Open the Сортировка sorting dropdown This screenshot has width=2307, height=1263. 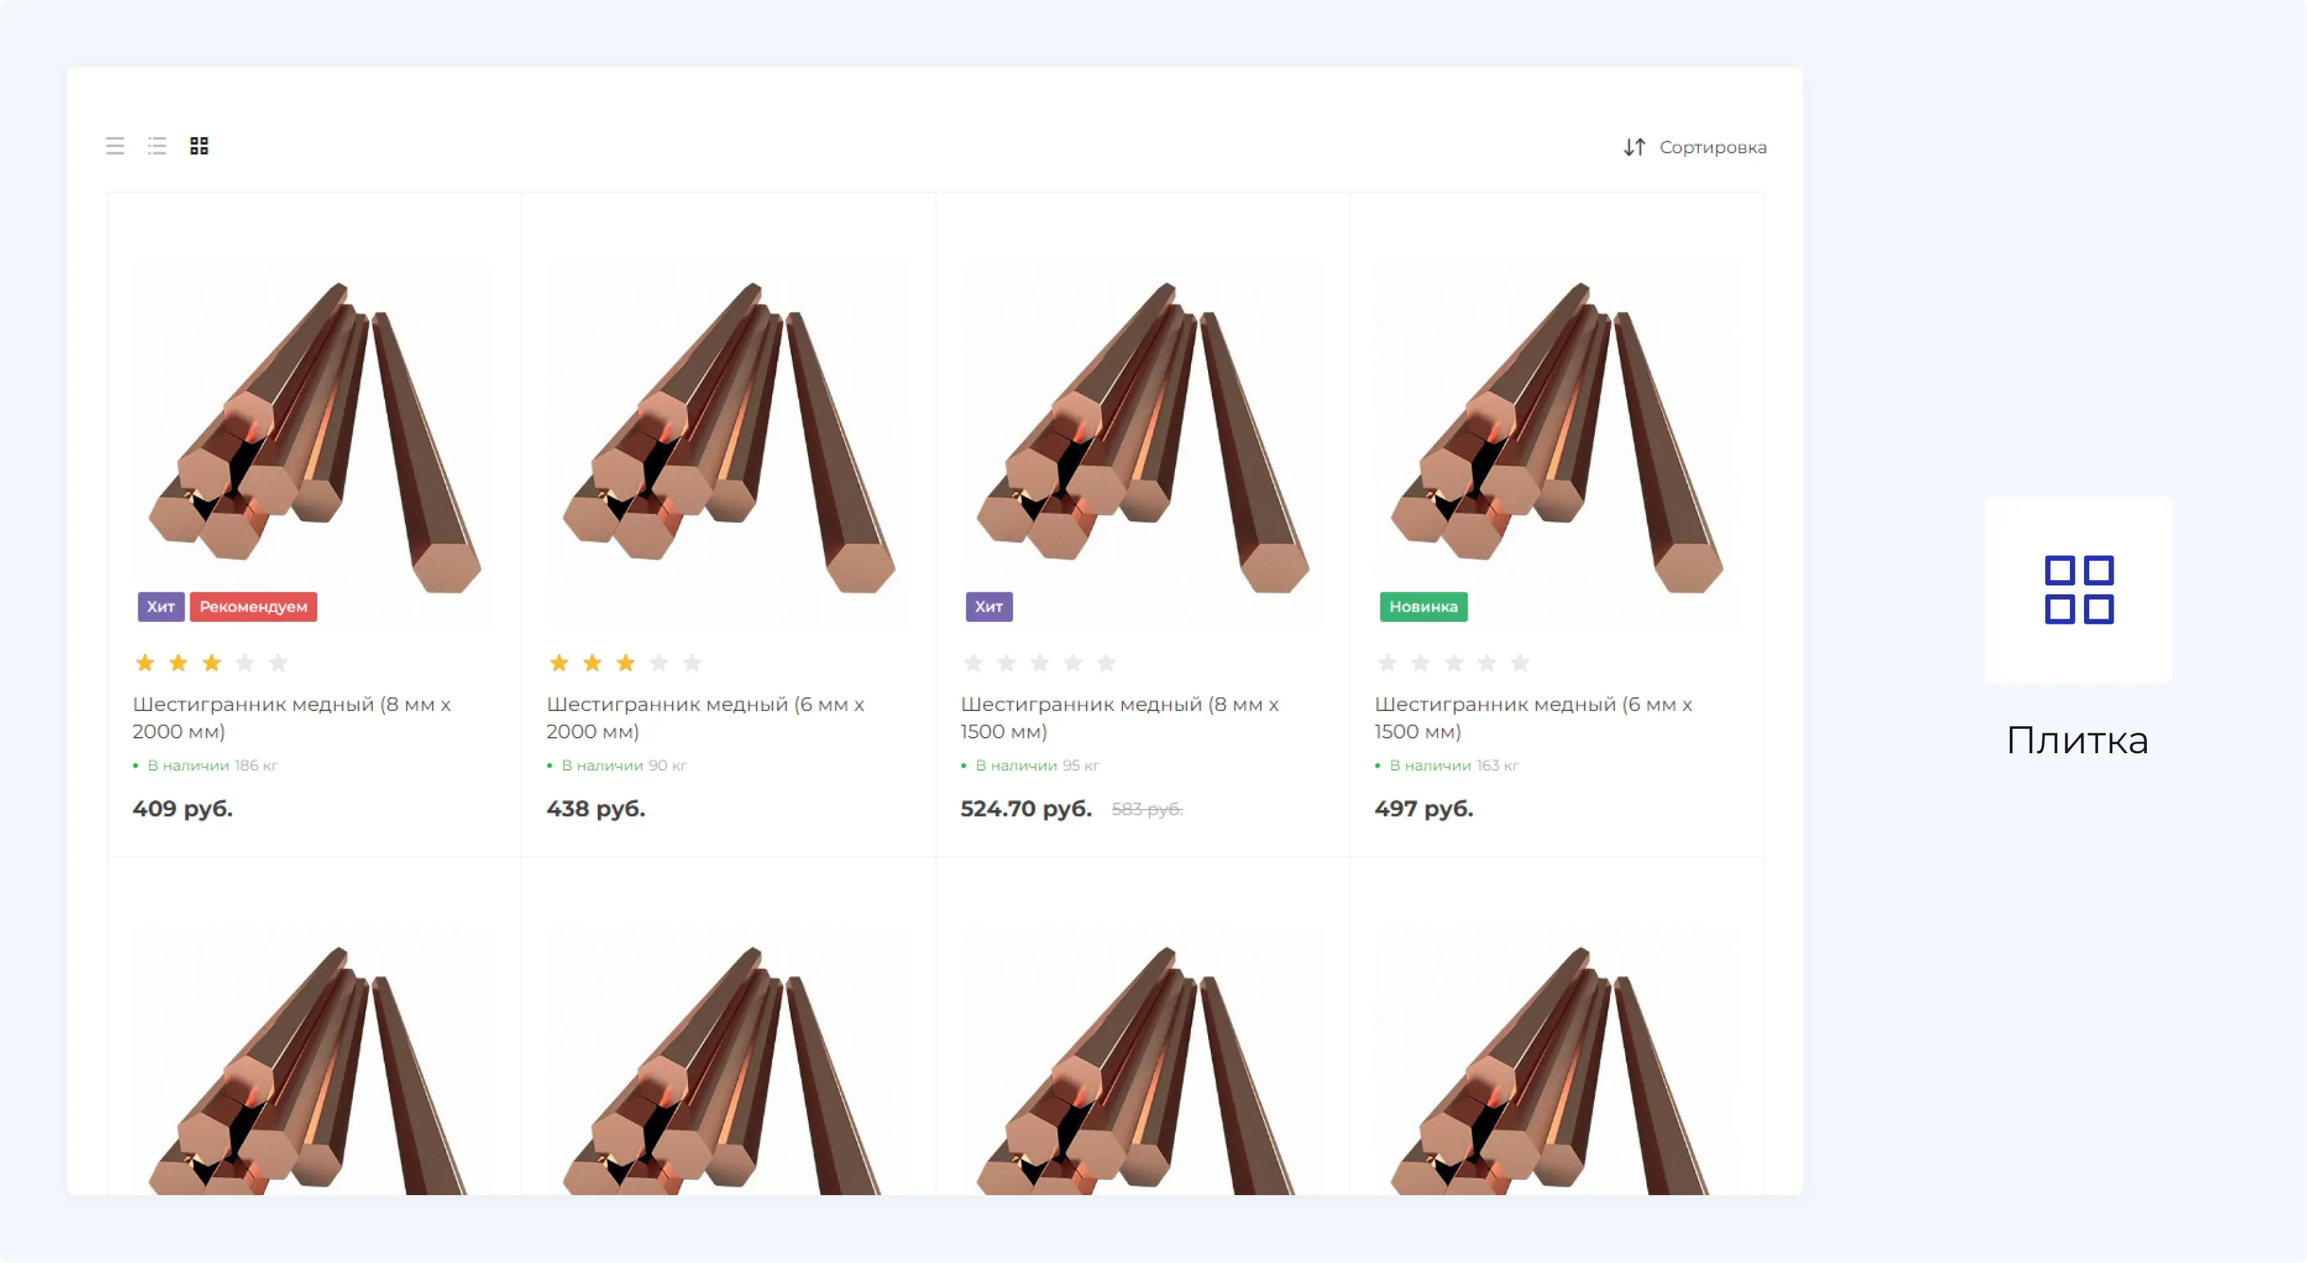point(1711,147)
